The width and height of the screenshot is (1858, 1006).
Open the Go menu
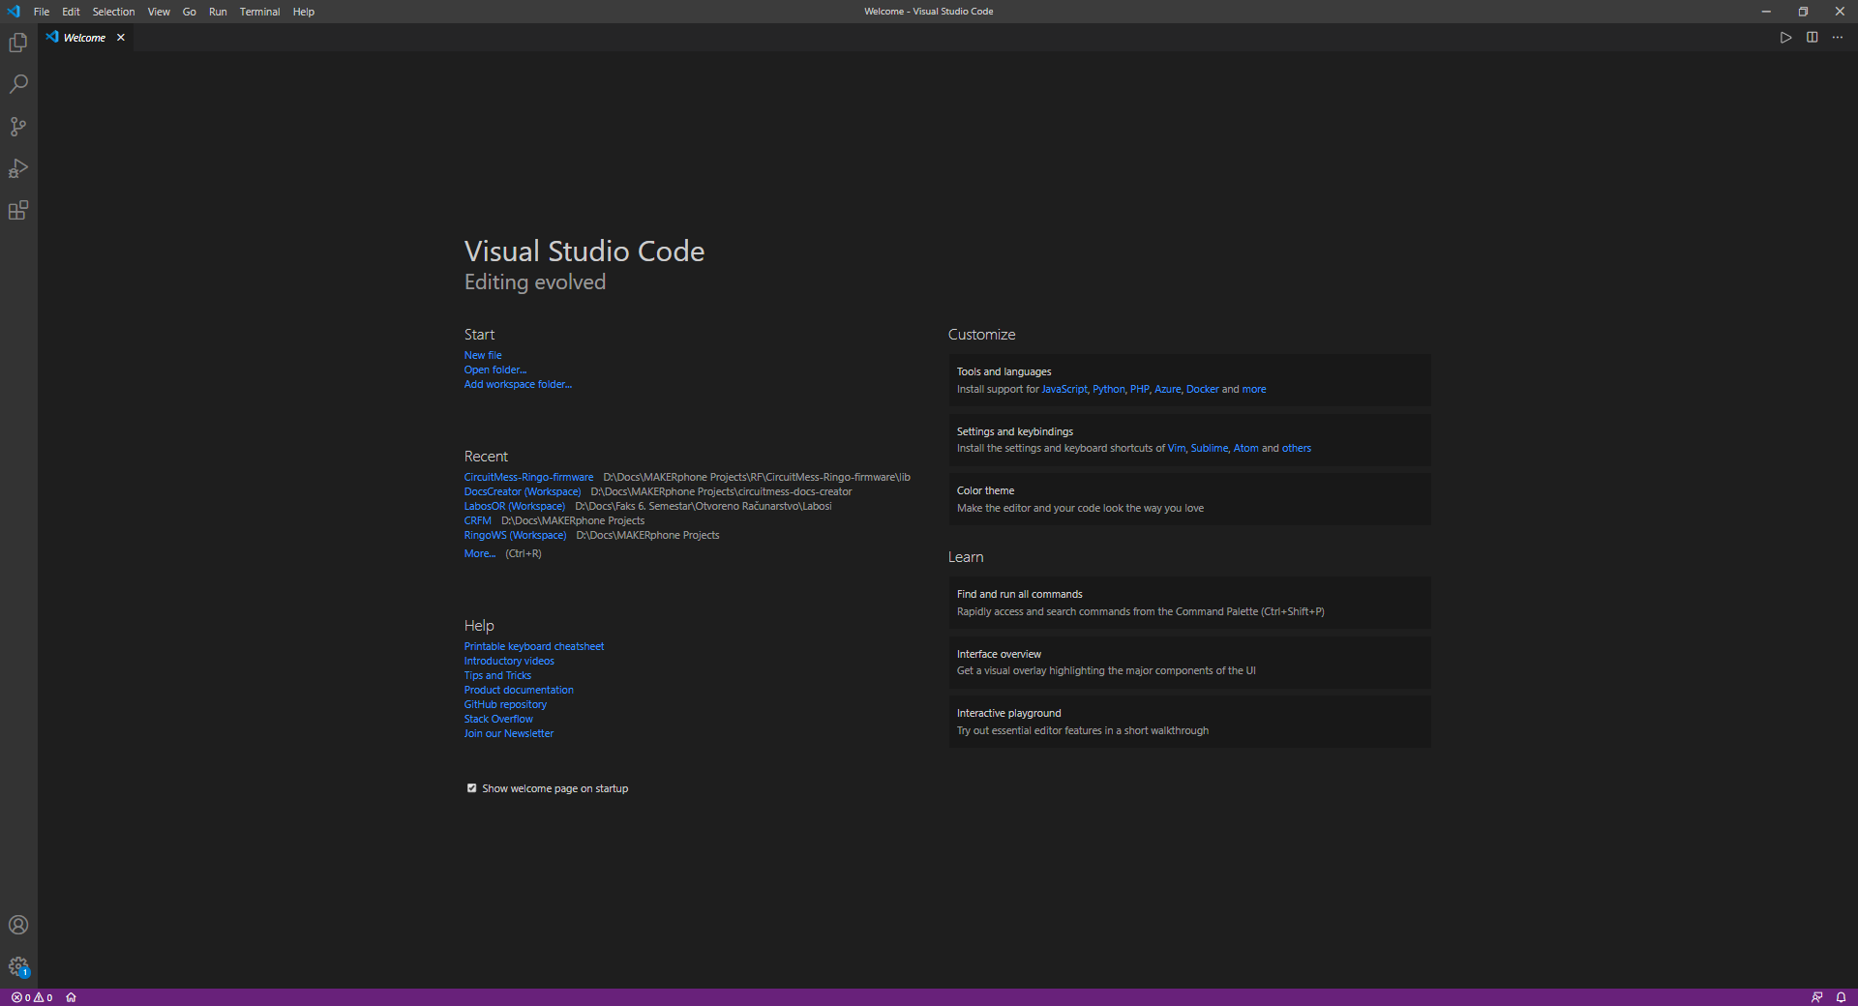(190, 12)
